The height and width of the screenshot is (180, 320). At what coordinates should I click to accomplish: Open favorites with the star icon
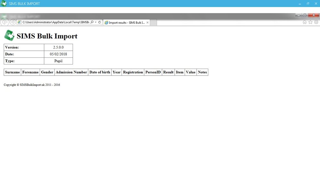click(310, 22)
